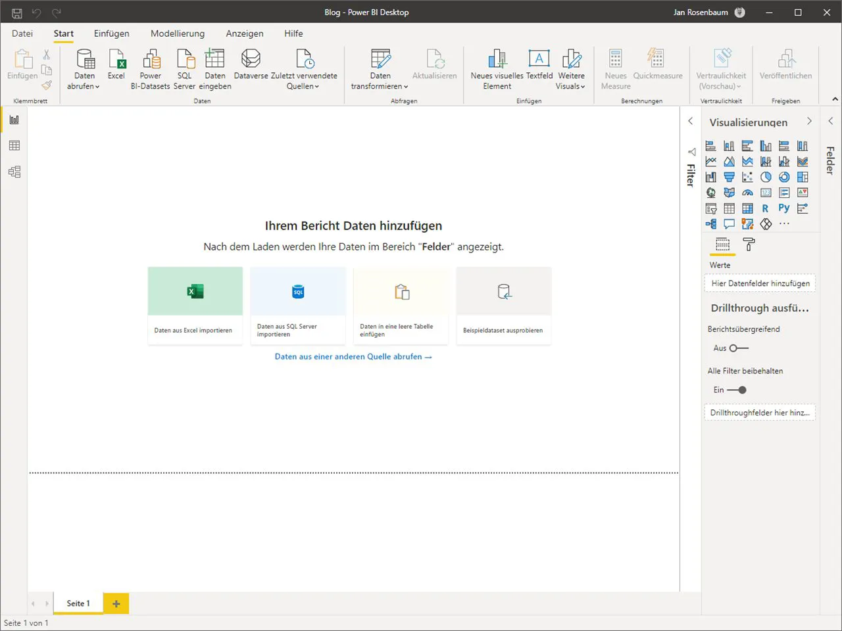This screenshot has height=631, width=842.
Task: Choose the area chart visual
Action: click(729, 162)
